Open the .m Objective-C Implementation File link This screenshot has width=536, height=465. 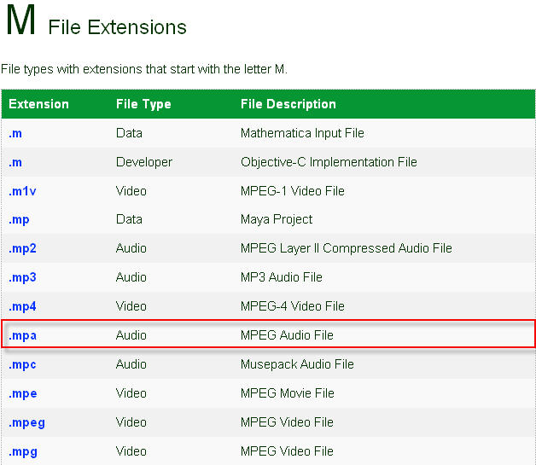15,162
